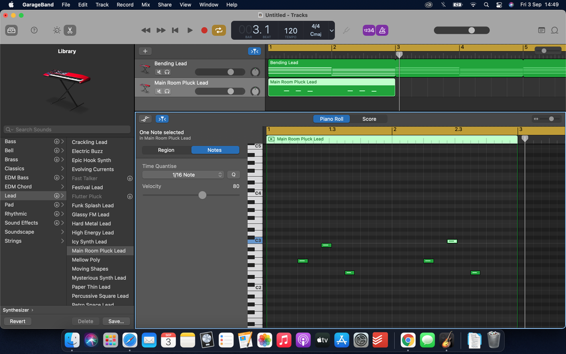566x354 pixels.
Task: Expand the Soundscape category chevron
Action: click(62, 232)
